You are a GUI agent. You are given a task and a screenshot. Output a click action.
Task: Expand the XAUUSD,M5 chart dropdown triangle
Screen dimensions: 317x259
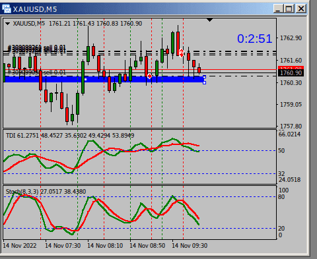(8, 24)
